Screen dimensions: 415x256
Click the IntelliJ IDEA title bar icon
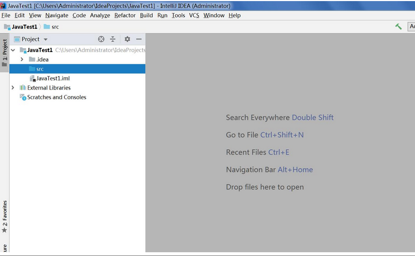pos(3,5)
